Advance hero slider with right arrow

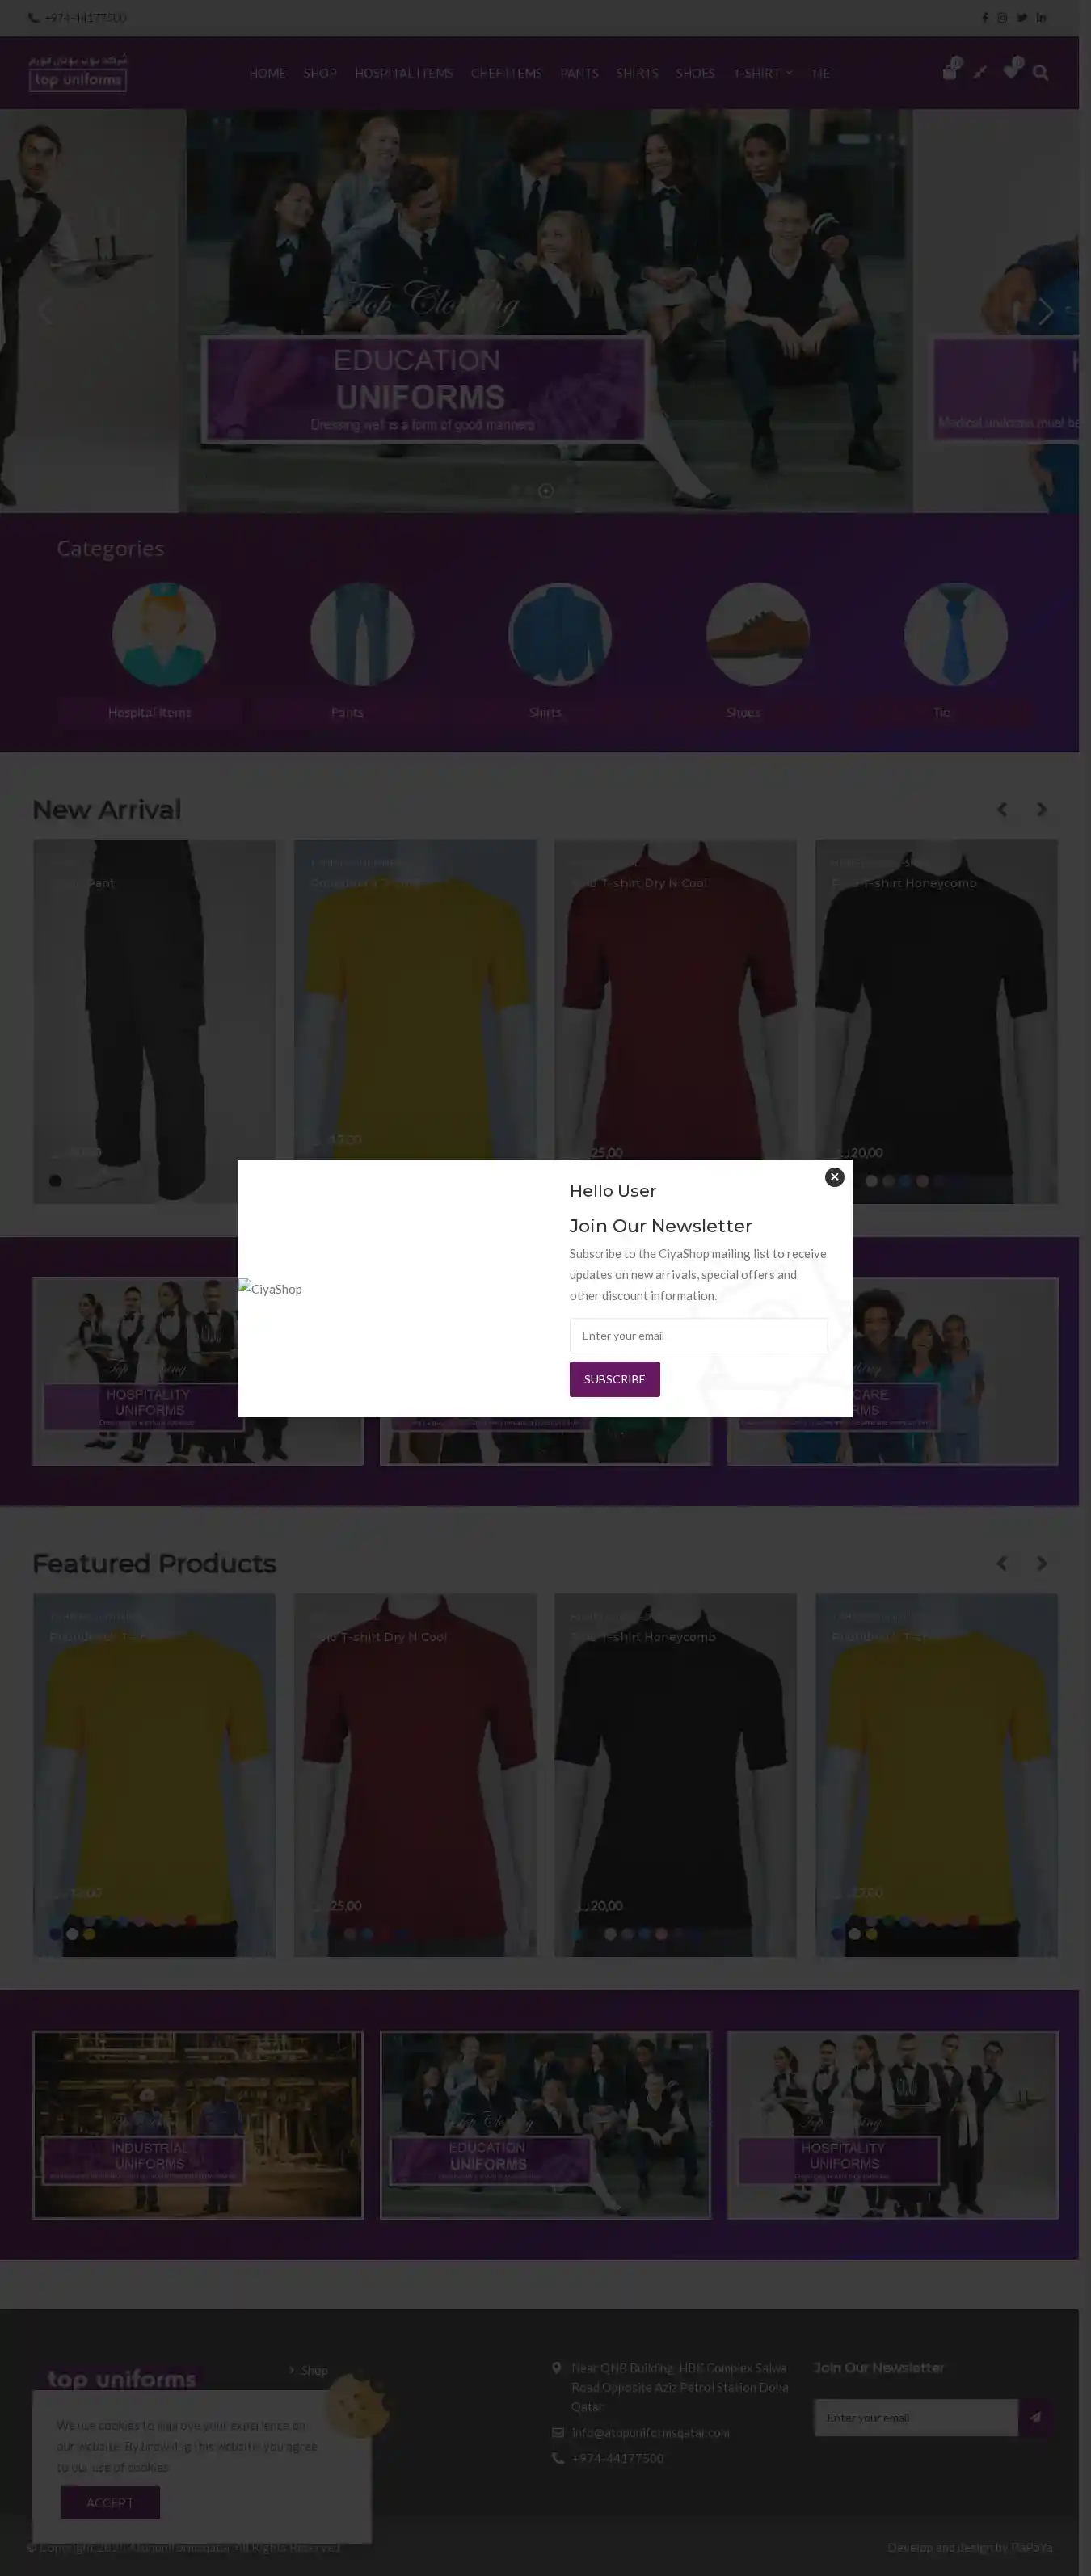[x=1045, y=311]
